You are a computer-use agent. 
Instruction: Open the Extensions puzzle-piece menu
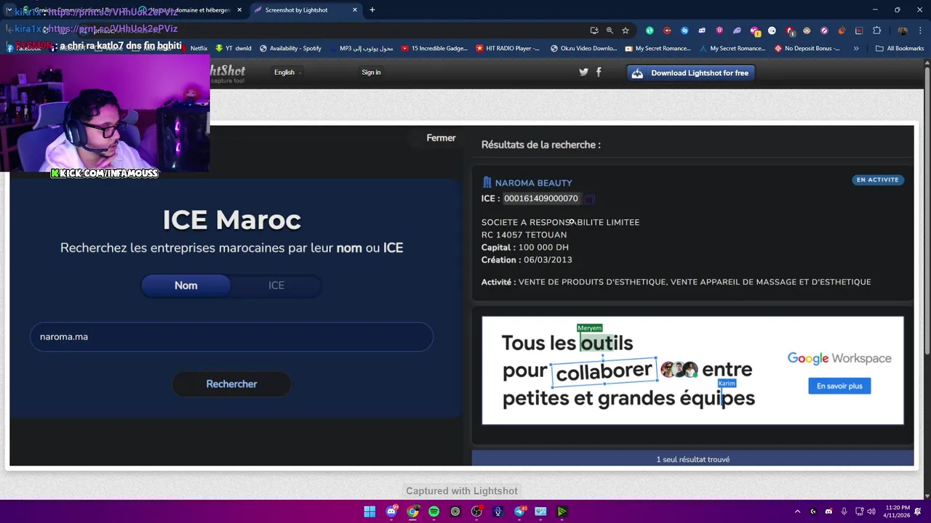point(876,31)
